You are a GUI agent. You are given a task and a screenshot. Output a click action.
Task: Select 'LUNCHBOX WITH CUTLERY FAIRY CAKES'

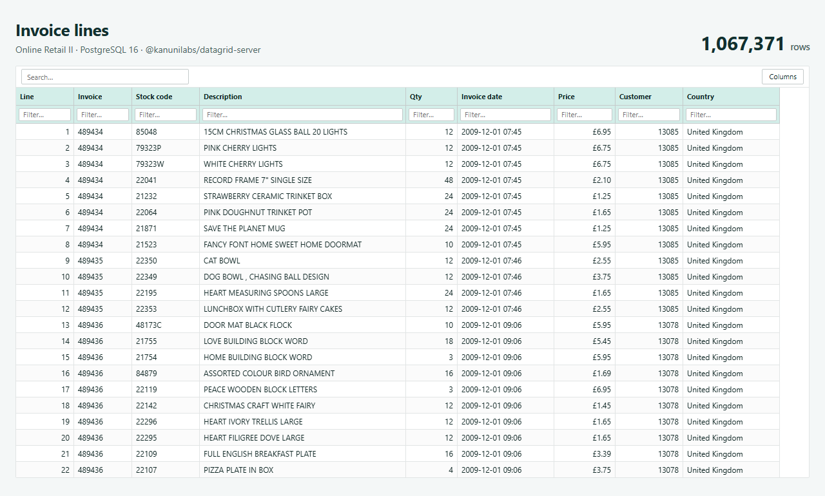tap(303, 309)
